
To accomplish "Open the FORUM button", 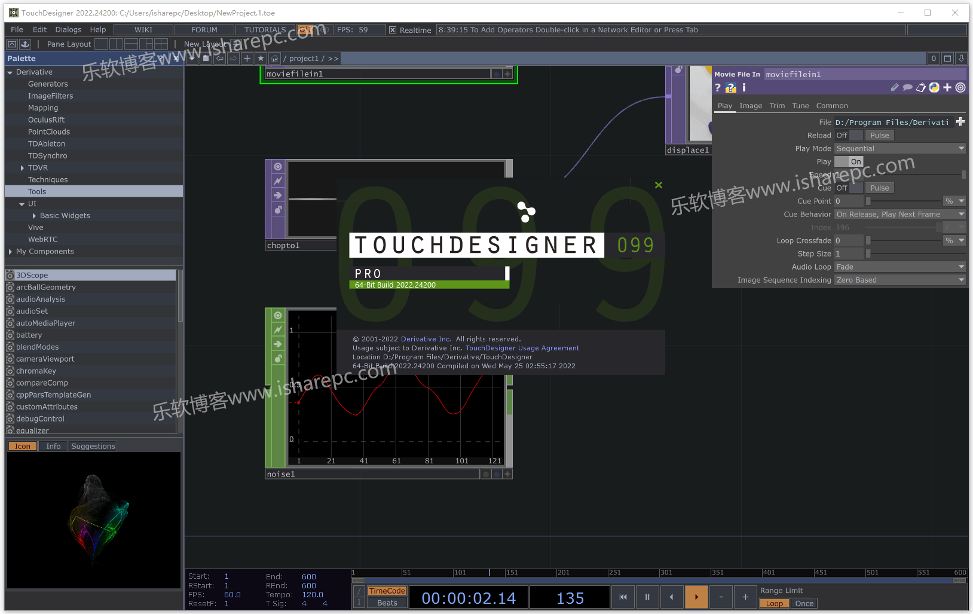I will (x=204, y=30).
